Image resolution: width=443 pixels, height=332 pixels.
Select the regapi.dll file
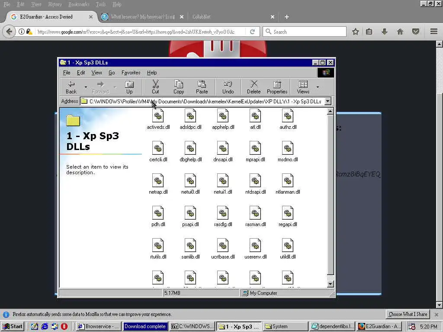coord(288,217)
